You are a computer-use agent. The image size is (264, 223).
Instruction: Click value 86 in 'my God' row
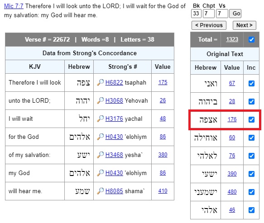pyautogui.click(x=163, y=173)
